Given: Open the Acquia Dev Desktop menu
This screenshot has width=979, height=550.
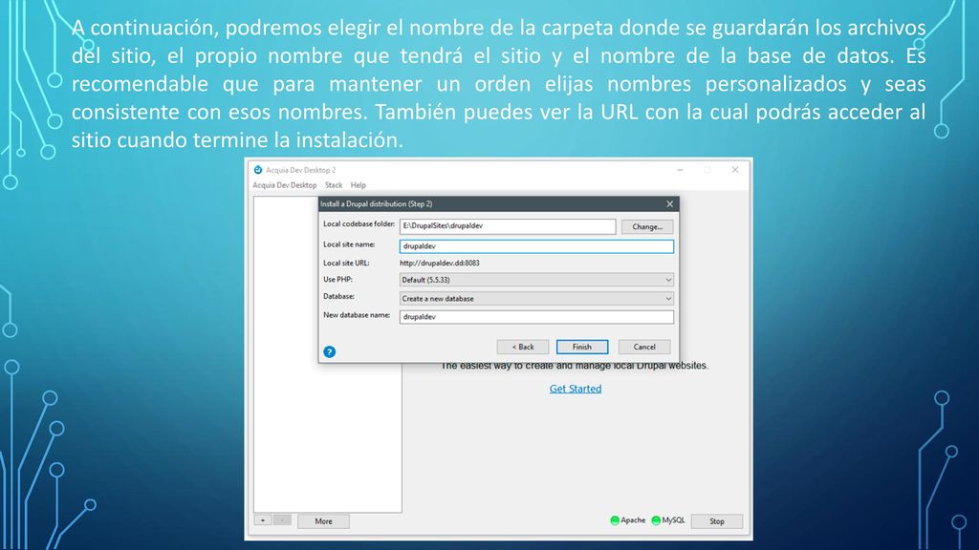Looking at the screenshot, I should (285, 185).
